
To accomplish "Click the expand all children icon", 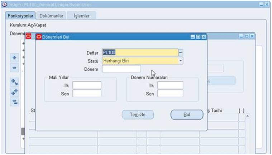I will 14,82.
